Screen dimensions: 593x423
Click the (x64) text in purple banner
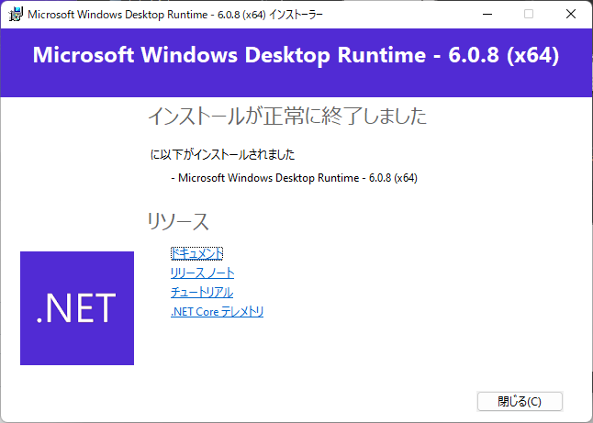525,54
